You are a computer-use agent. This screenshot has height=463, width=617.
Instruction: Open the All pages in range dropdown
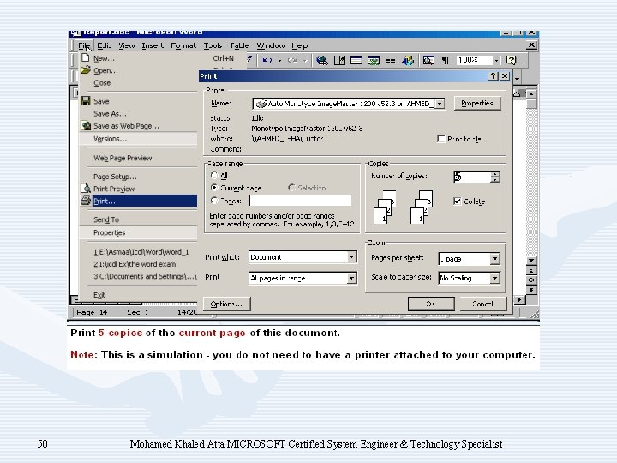351,279
